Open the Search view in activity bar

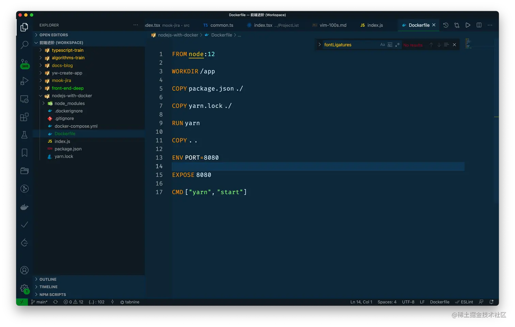pyautogui.click(x=24, y=45)
